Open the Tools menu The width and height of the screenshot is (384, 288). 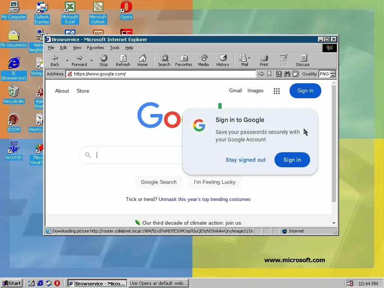(x=115, y=48)
